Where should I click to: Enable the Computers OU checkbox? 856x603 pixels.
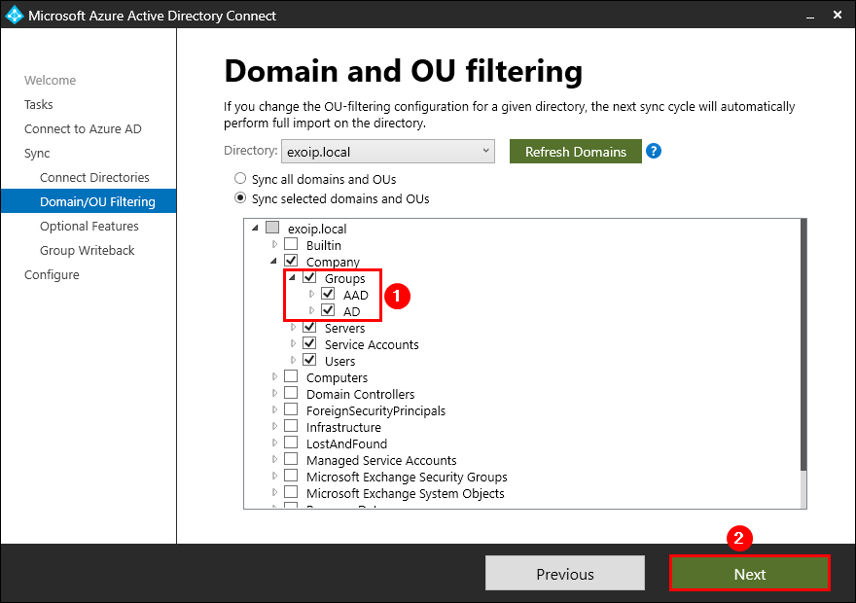[291, 377]
